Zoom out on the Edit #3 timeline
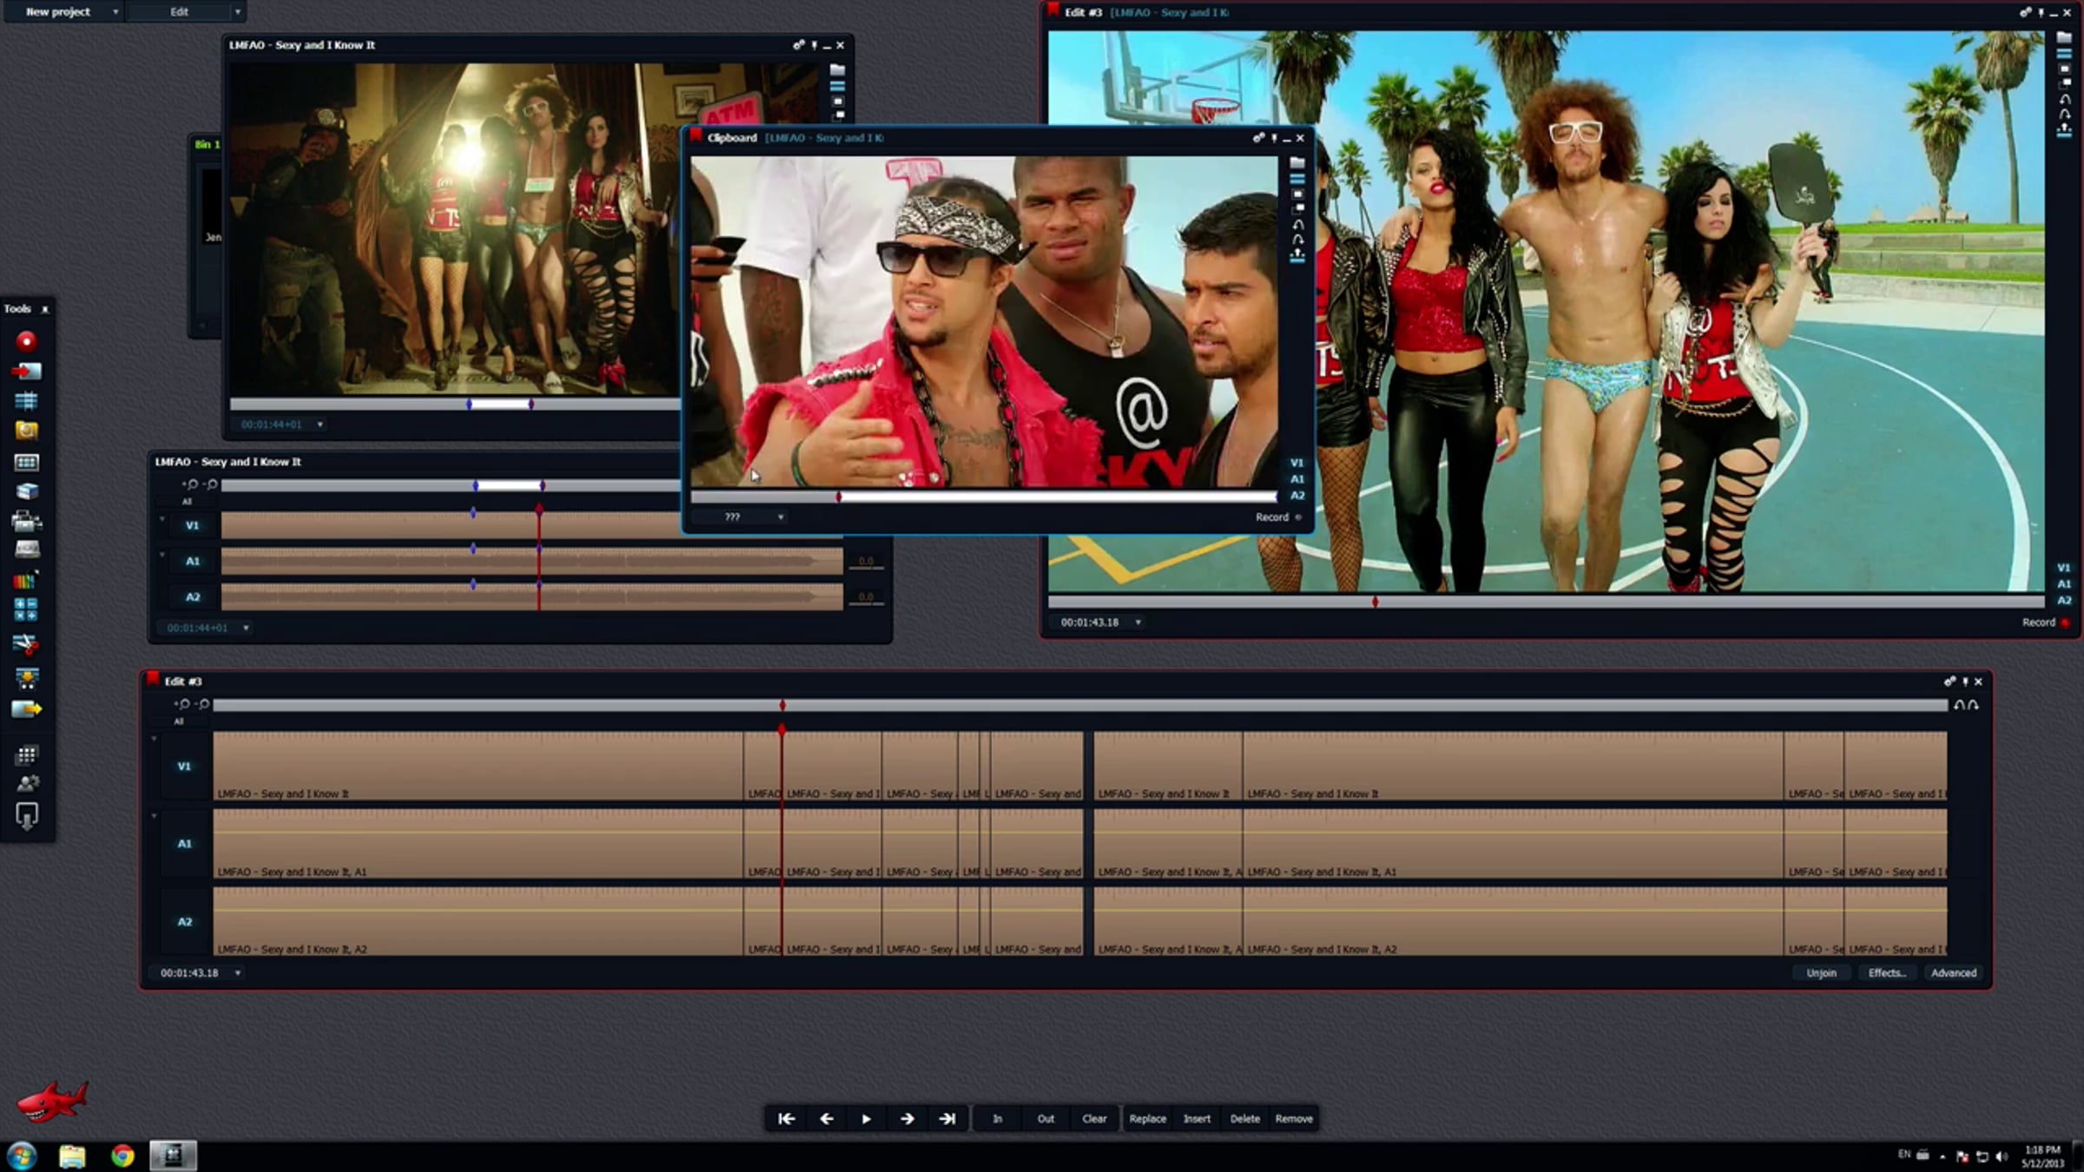Screen dimensions: 2084x1172 pos(201,704)
